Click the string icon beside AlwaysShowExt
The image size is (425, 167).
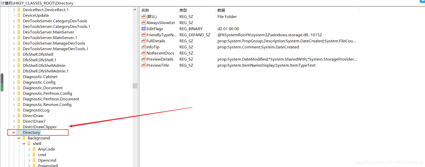[x=143, y=23]
